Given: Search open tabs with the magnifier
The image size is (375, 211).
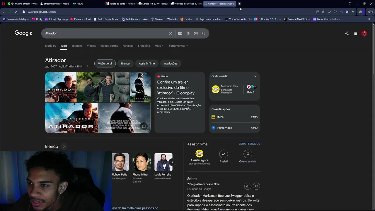Looking at the screenshot, I should click(350, 4).
